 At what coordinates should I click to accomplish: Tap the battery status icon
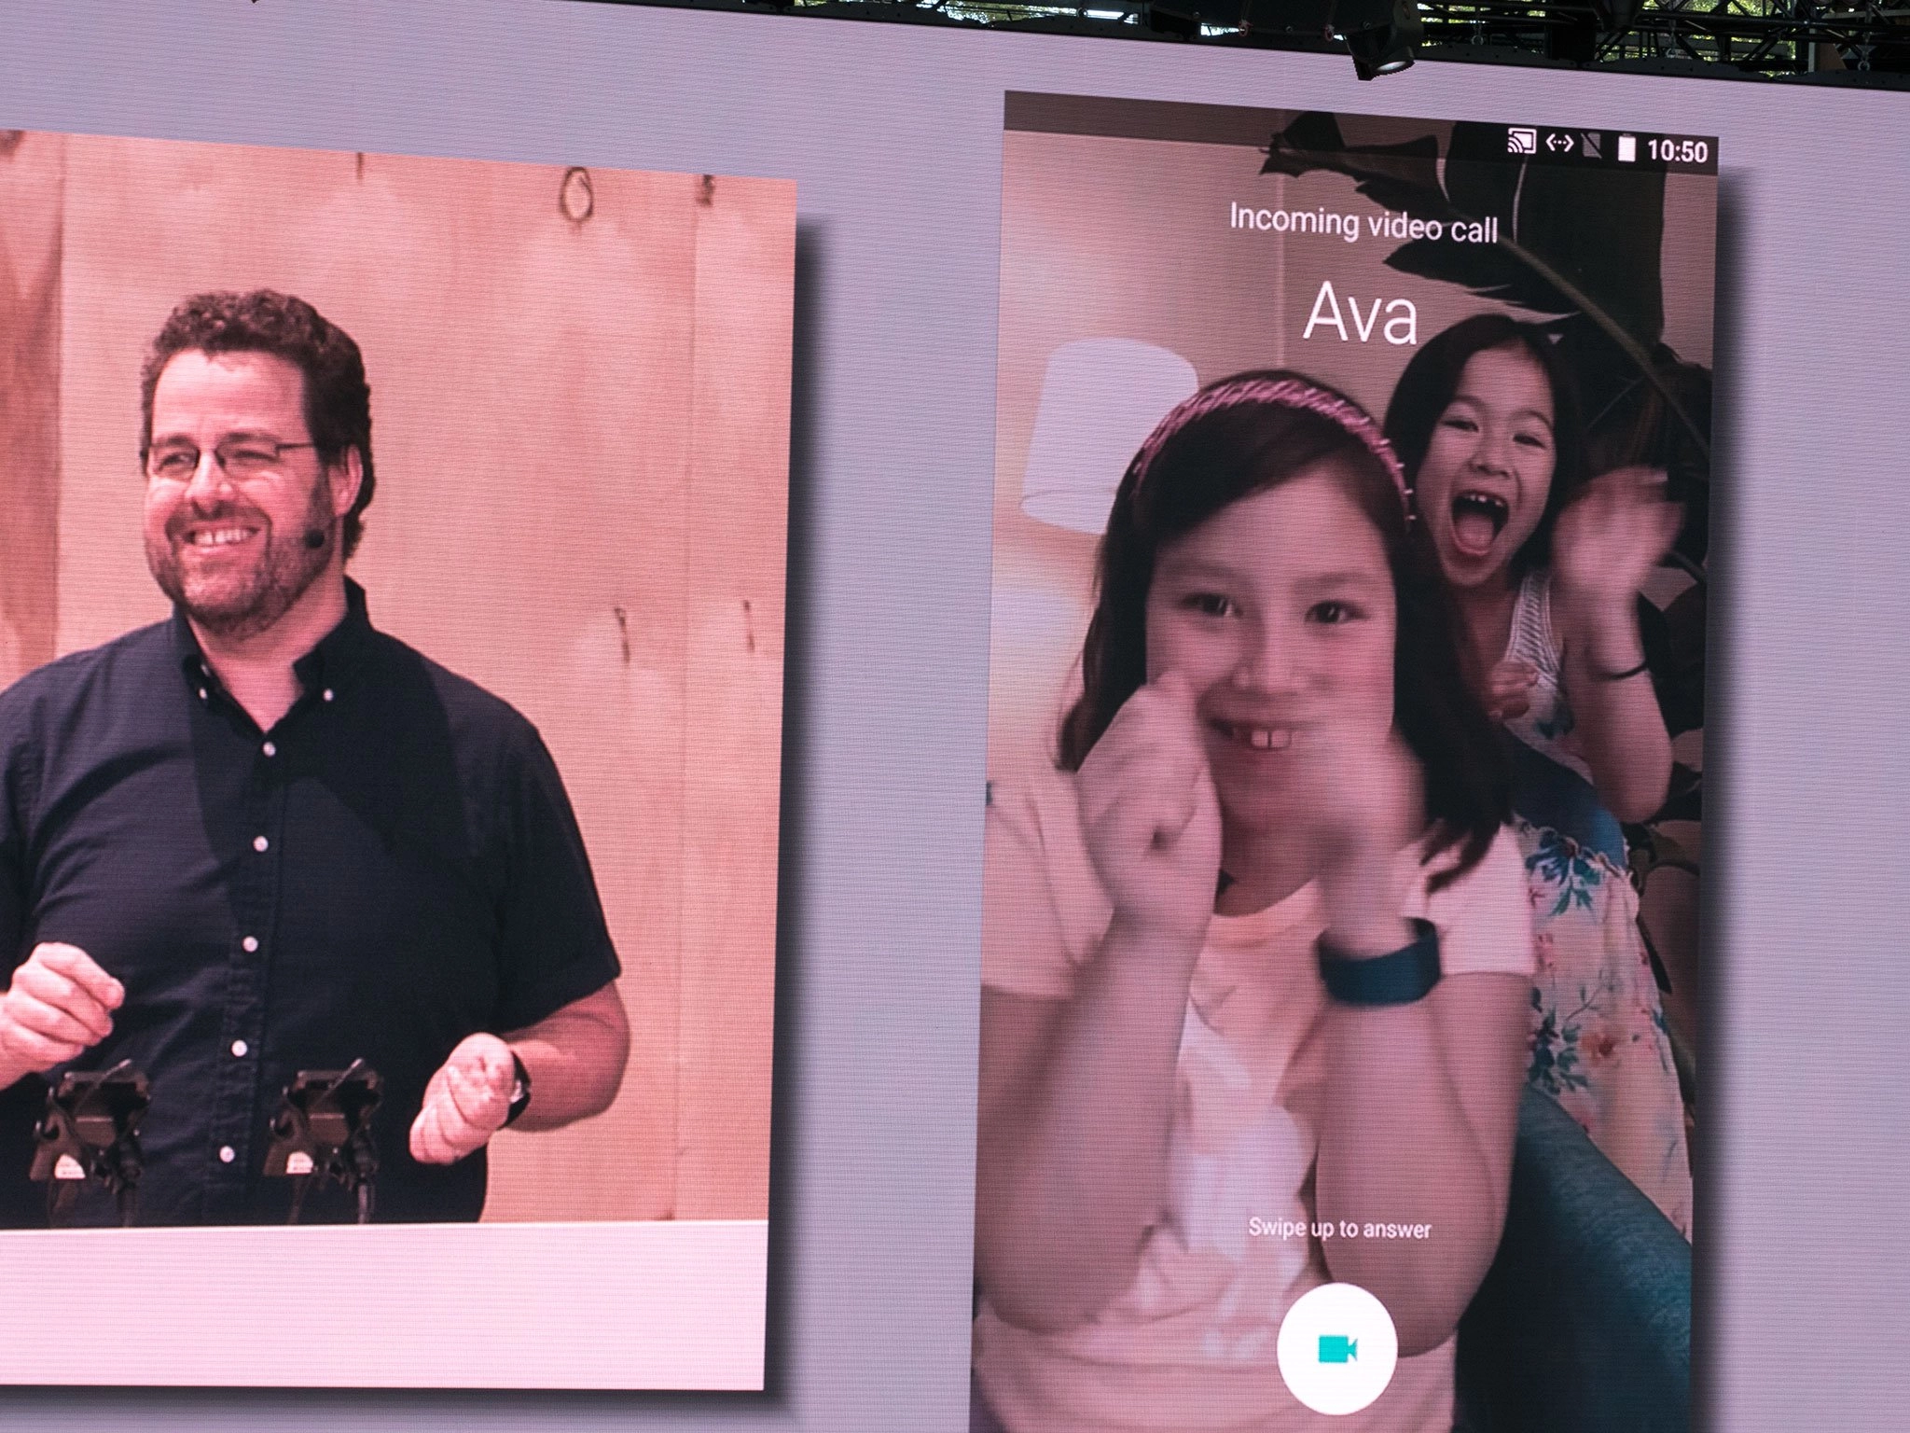click(x=1626, y=149)
